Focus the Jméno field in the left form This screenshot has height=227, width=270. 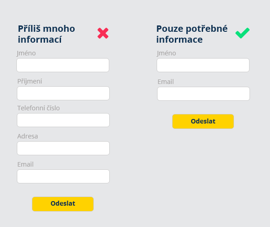pyautogui.click(x=63, y=65)
